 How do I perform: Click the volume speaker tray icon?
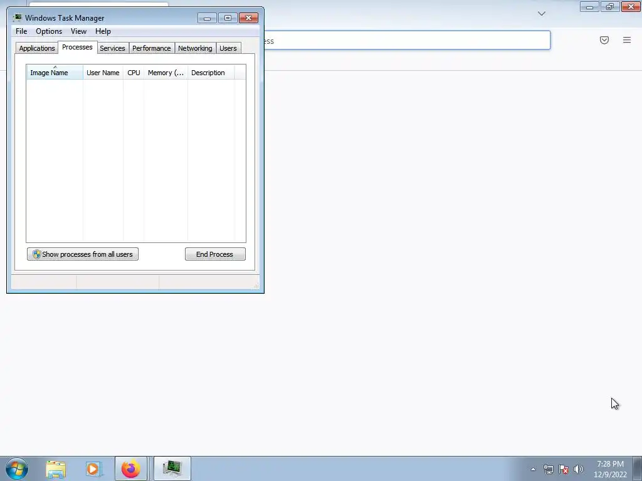(579, 469)
